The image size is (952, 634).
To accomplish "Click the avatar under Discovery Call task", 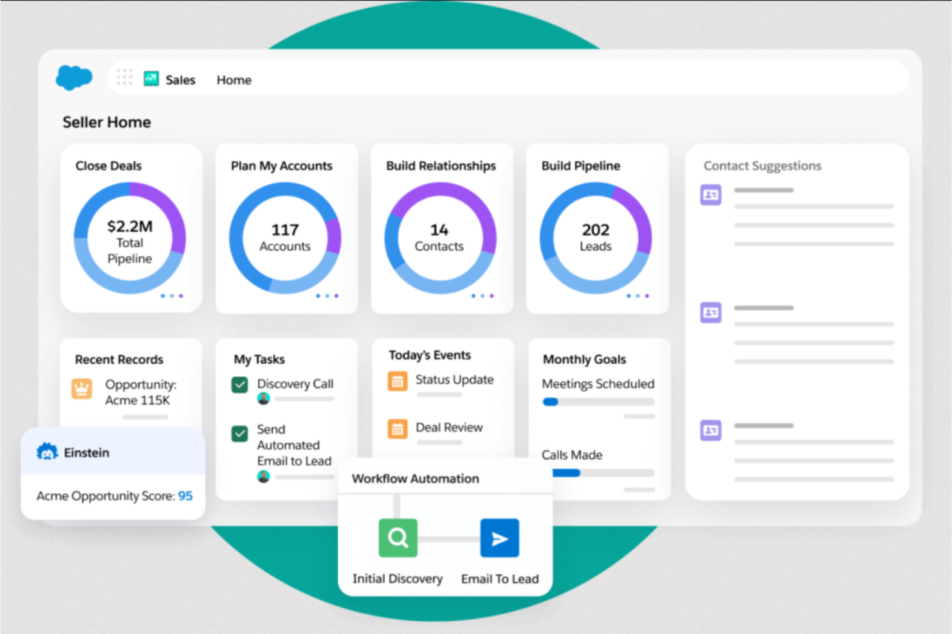I will 262,399.
